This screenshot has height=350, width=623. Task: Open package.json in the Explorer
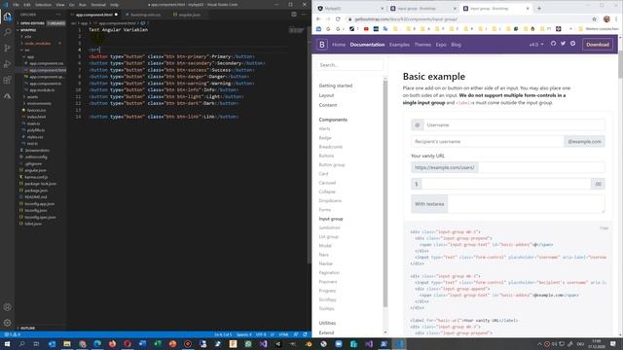click(36, 191)
